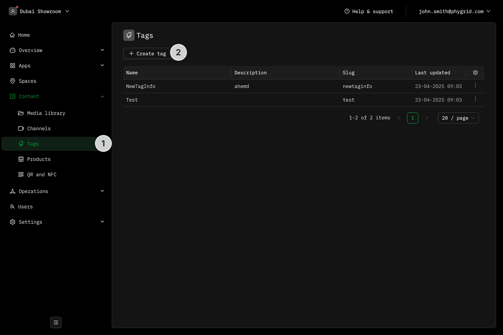Sort by the Last updated column header
This screenshot has height=335, width=503.
coord(432,73)
